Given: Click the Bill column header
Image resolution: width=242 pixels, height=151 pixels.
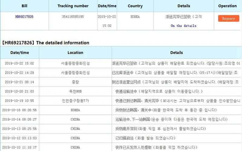Looking at the screenshot, I should 25,6.
